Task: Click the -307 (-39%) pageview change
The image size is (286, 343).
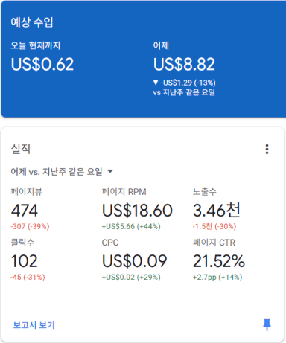Action: tap(30, 226)
